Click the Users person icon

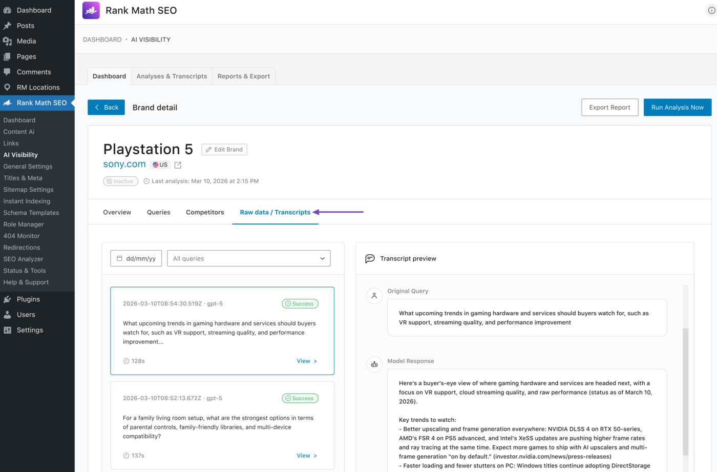click(7, 315)
